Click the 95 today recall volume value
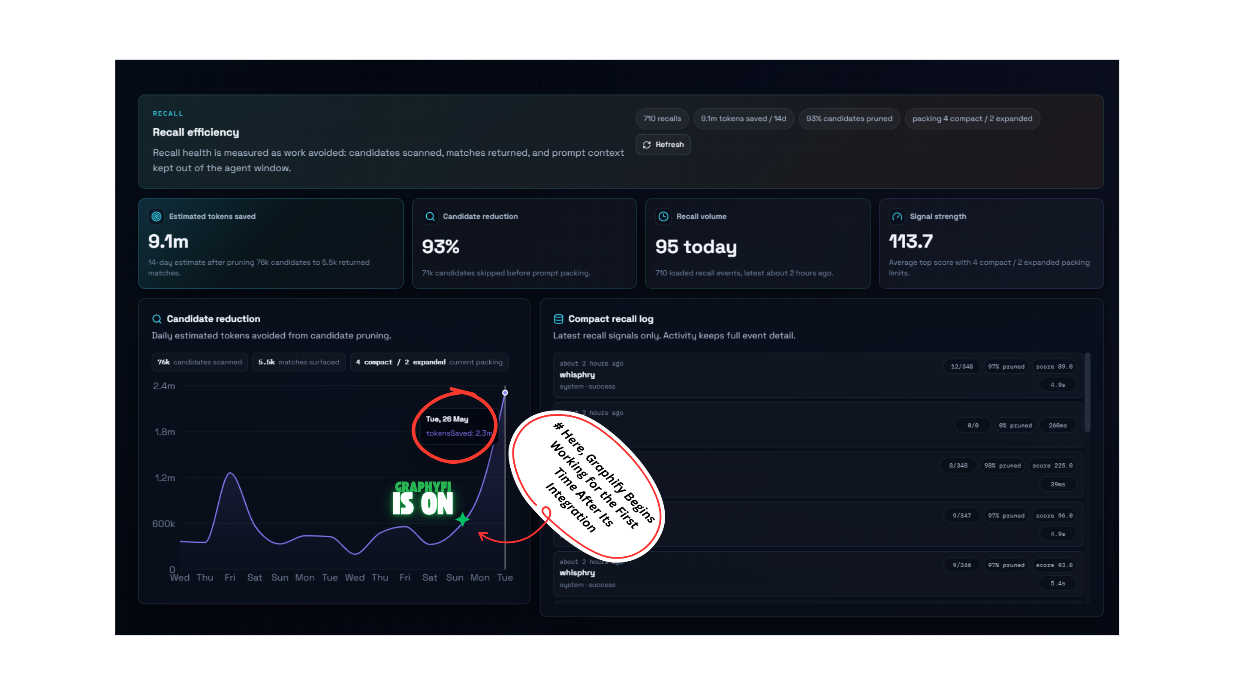The height and width of the screenshot is (695, 1235). click(x=696, y=247)
